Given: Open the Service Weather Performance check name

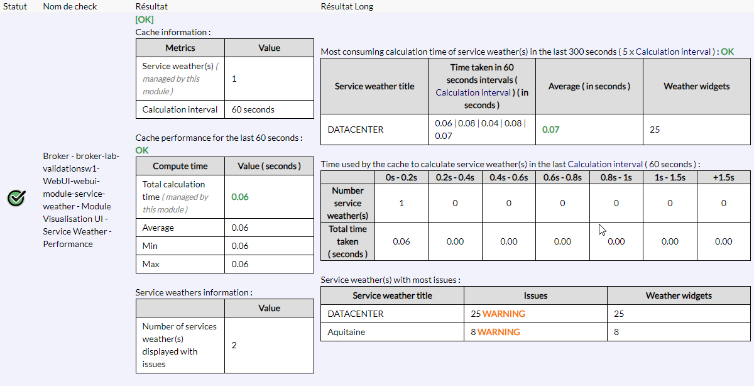Looking at the screenshot, I should click(77, 200).
